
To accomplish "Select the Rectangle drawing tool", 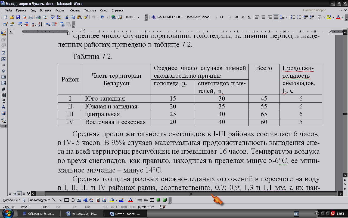I will pos(67,200).
